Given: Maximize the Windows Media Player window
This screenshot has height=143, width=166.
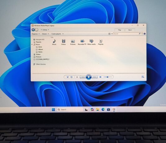Looking at the screenshot, I should [138, 25].
